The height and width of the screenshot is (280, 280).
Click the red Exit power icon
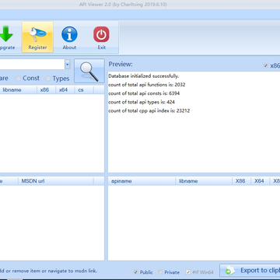point(101,34)
